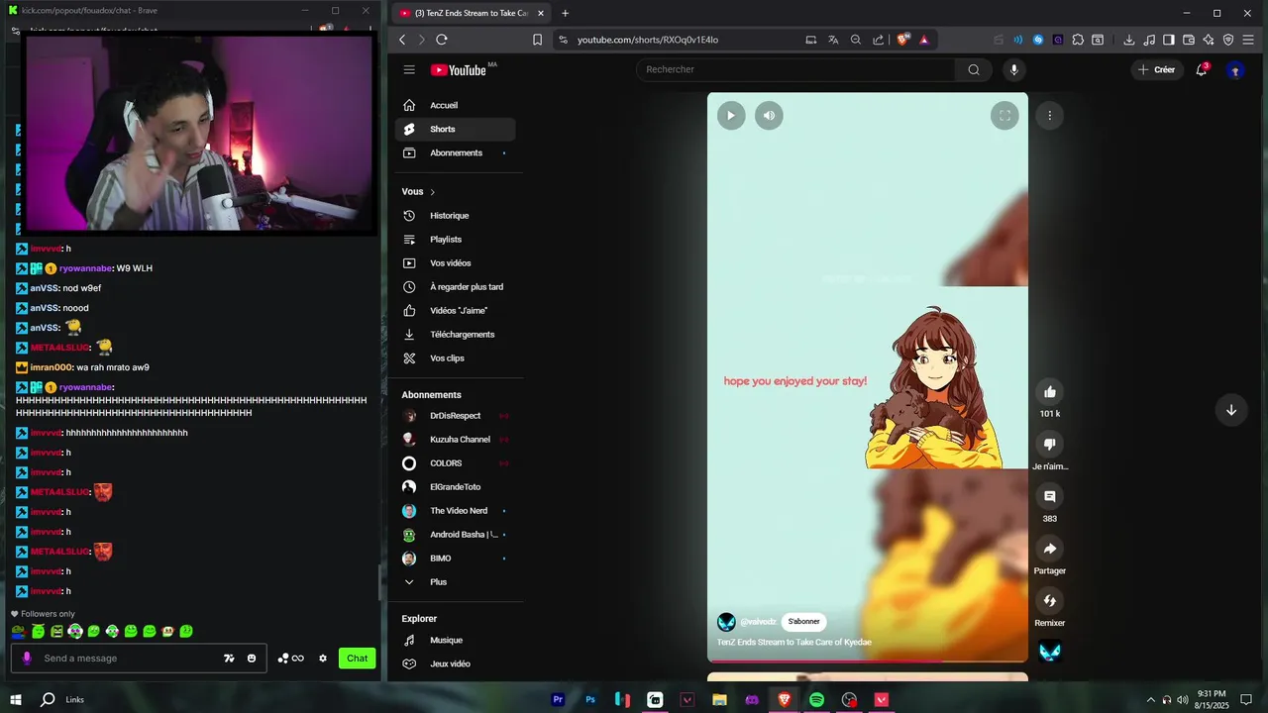Dislike the Short
1268x713 pixels.
(x=1050, y=444)
